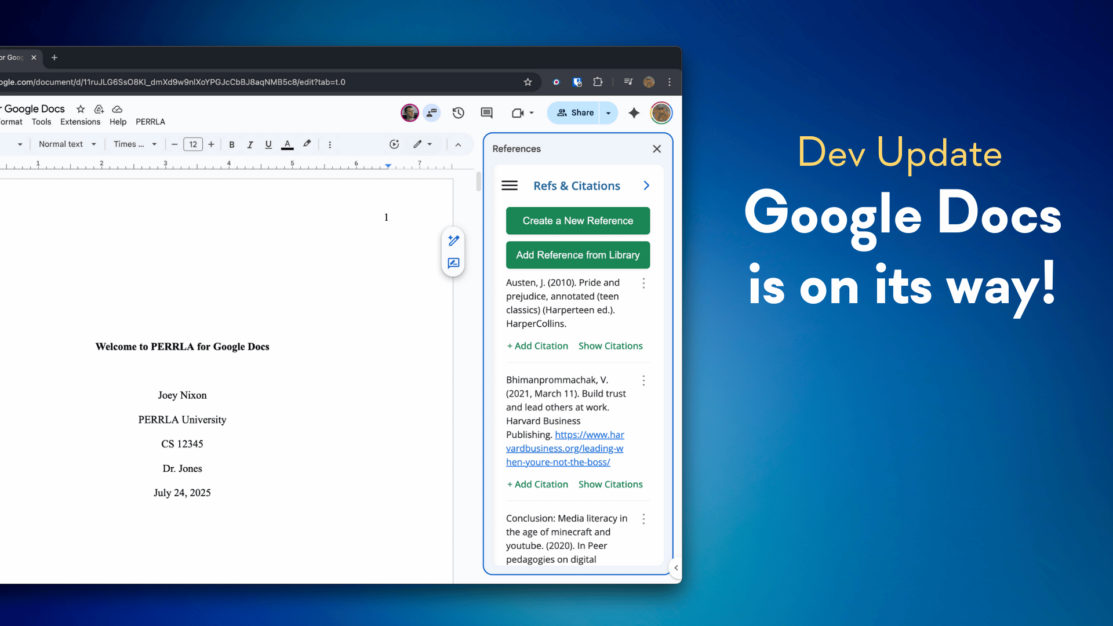Click Show Citations under Austen reference
The height and width of the screenshot is (626, 1113).
coord(610,346)
